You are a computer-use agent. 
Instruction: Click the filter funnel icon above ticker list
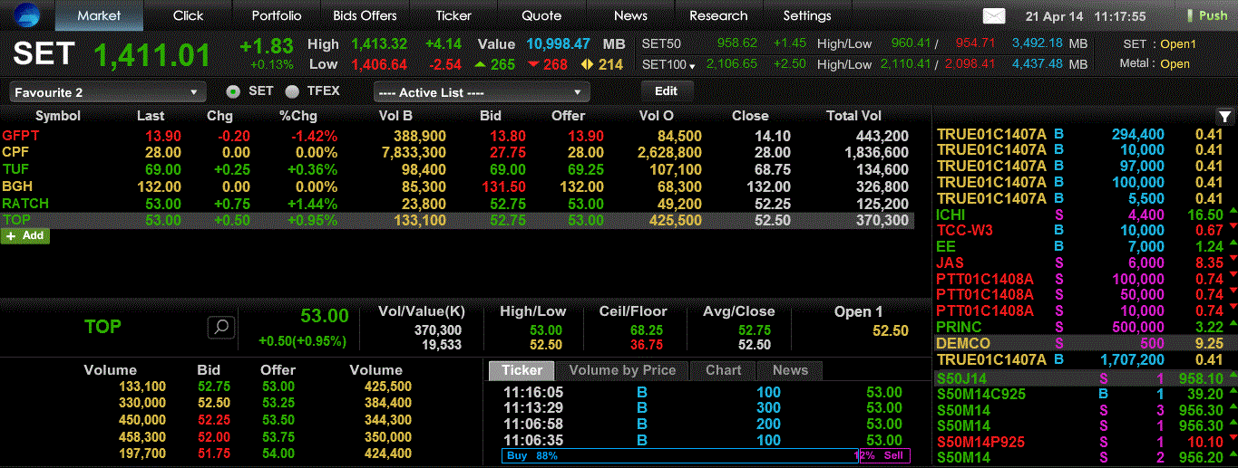1224,116
